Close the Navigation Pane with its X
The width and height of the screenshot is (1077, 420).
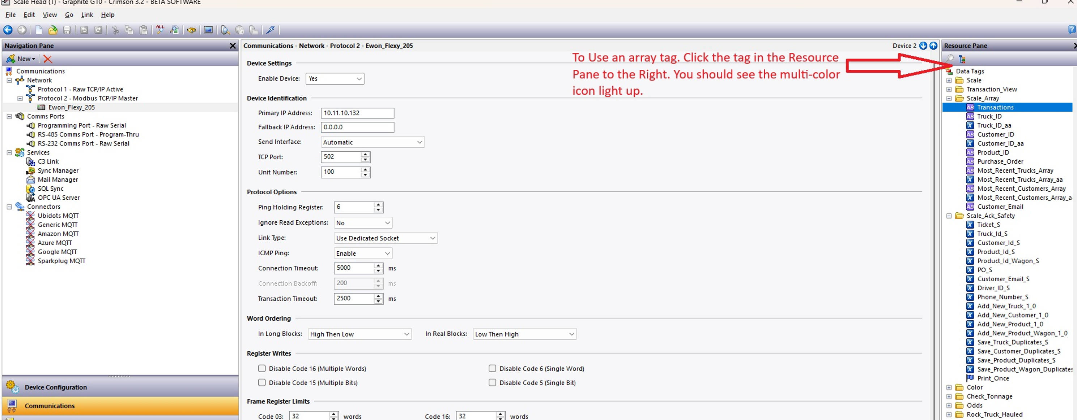pyautogui.click(x=233, y=46)
